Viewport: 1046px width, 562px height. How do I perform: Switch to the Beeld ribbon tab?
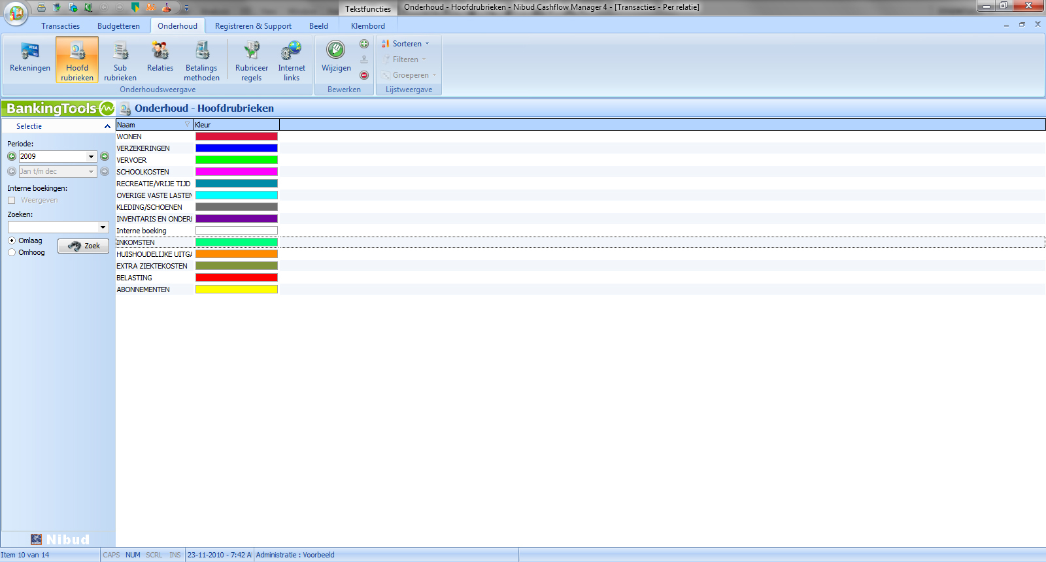pyautogui.click(x=318, y=26)
